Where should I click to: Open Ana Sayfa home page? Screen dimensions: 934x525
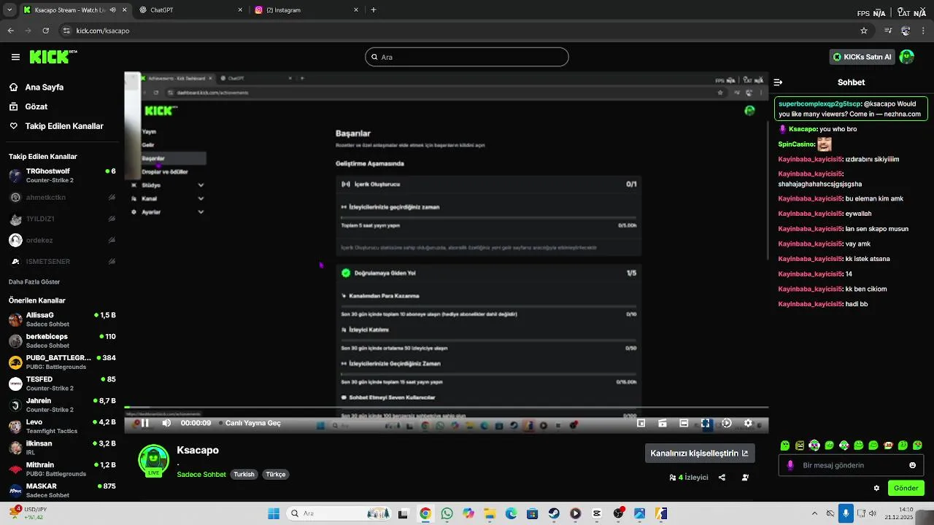point(45,87)
